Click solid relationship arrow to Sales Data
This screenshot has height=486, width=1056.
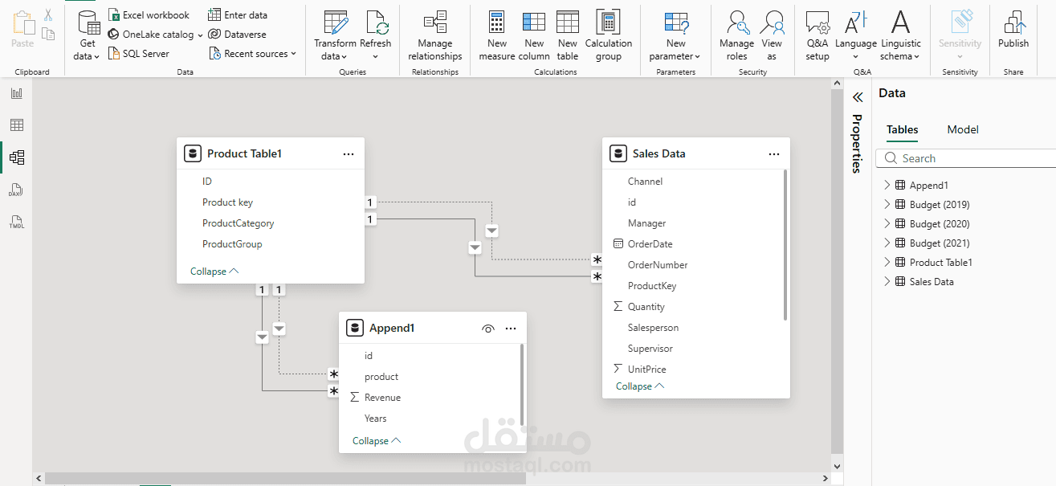click(475, 247)
